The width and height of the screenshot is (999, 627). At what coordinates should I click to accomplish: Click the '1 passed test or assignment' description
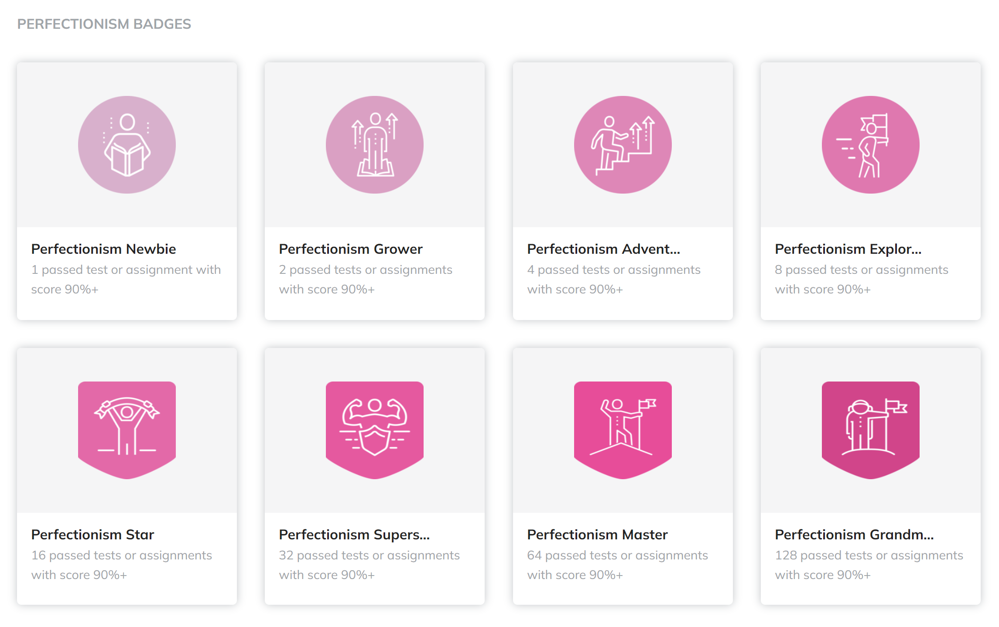tap(126, 279)
